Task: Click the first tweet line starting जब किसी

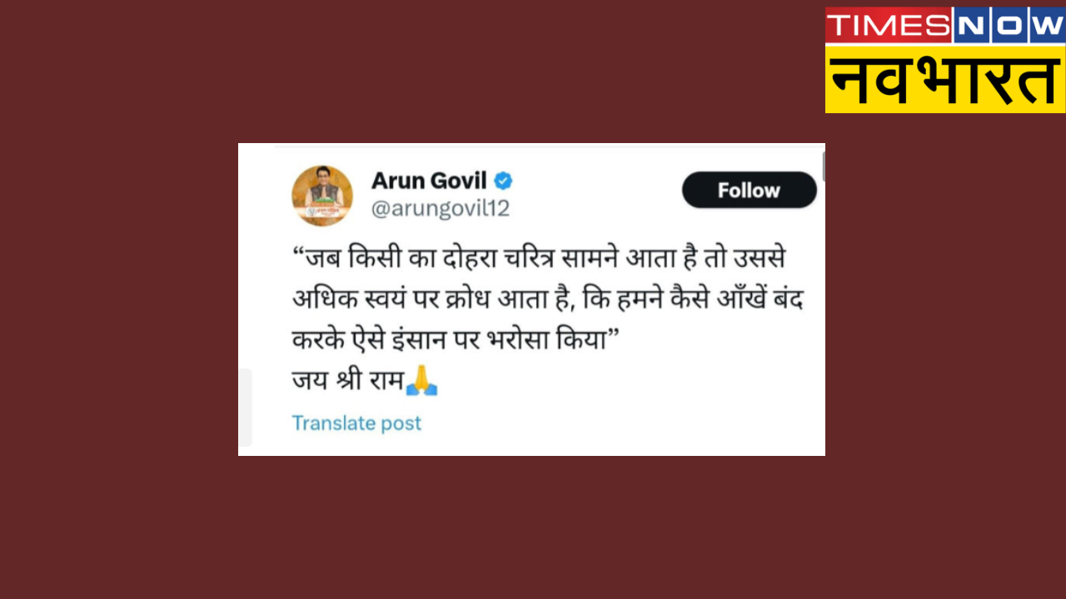Action: (539, 260)
